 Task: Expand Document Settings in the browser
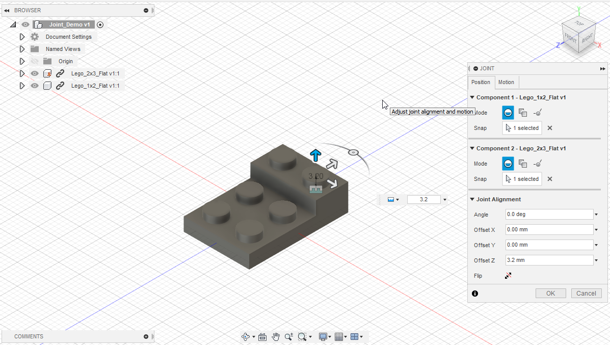tap(22, 36)
